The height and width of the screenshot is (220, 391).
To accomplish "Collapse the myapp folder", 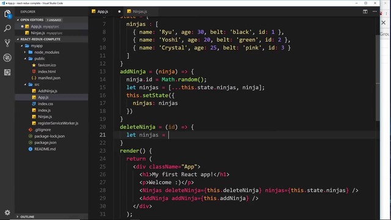I will (x=22, y=46).
